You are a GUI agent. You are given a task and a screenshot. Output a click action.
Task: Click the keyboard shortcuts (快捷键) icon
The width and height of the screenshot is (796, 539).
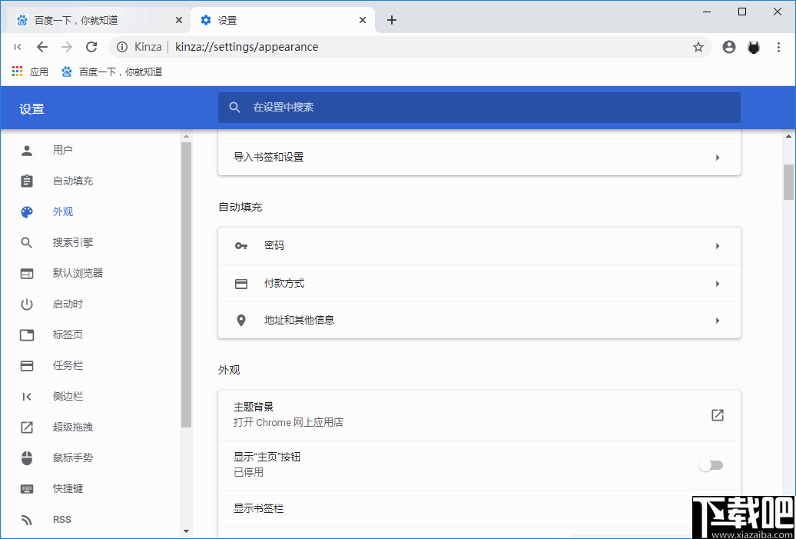pos(26,488)
